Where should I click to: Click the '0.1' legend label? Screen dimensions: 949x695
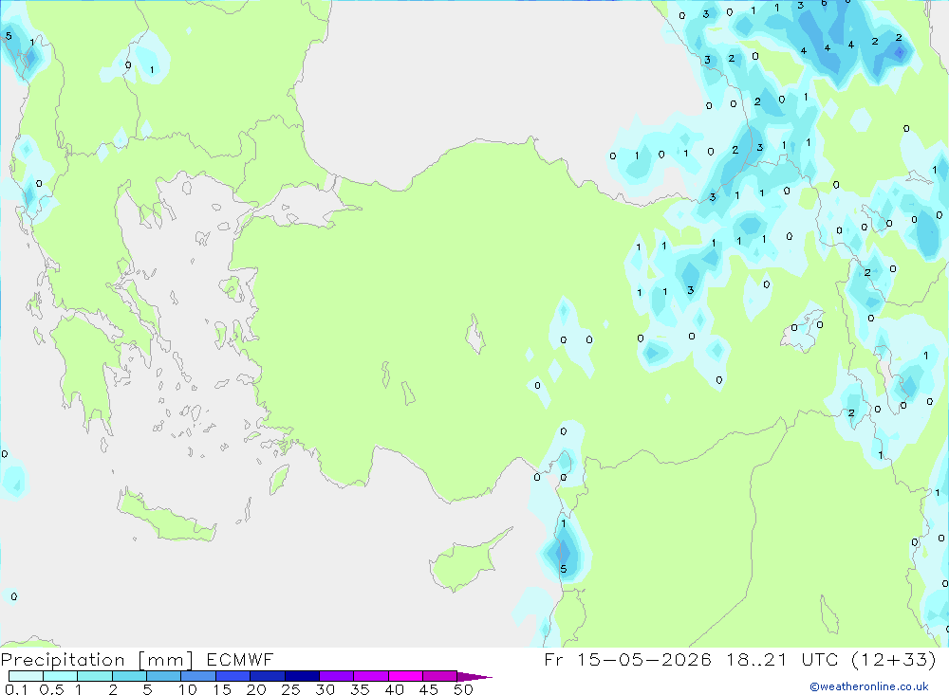(16, 689)
